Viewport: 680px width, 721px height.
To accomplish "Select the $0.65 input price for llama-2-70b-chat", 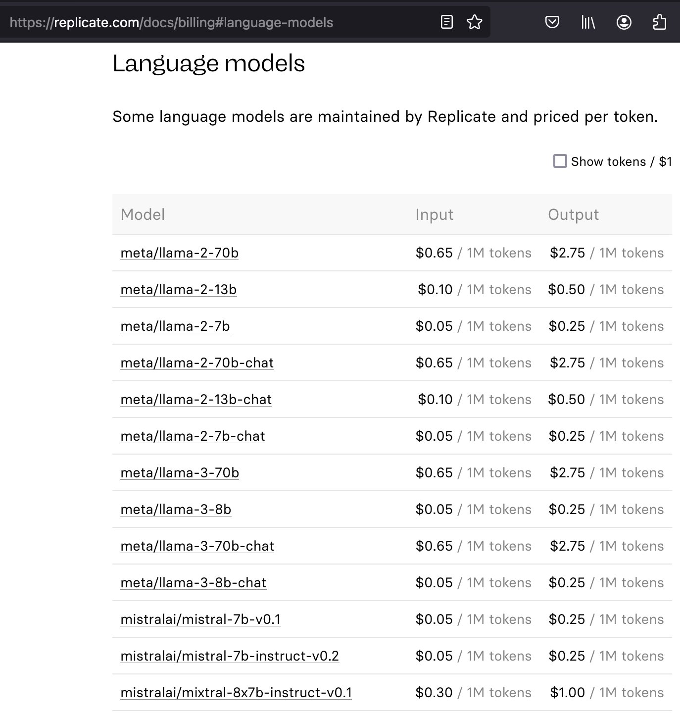I will [x=434, y=363].
